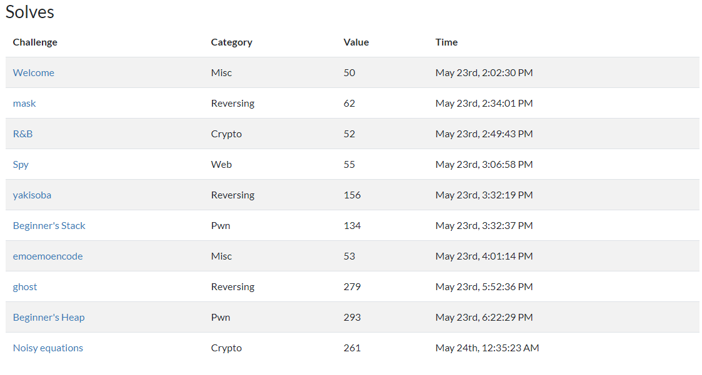Click the Web category in Spy row
This screenshot has height=375, width=702.
tap(221, 165)
